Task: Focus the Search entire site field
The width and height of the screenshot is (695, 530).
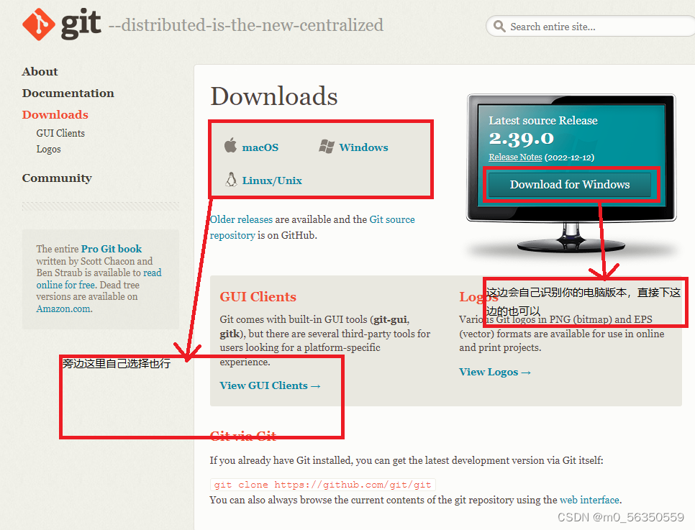Action: 591,26
